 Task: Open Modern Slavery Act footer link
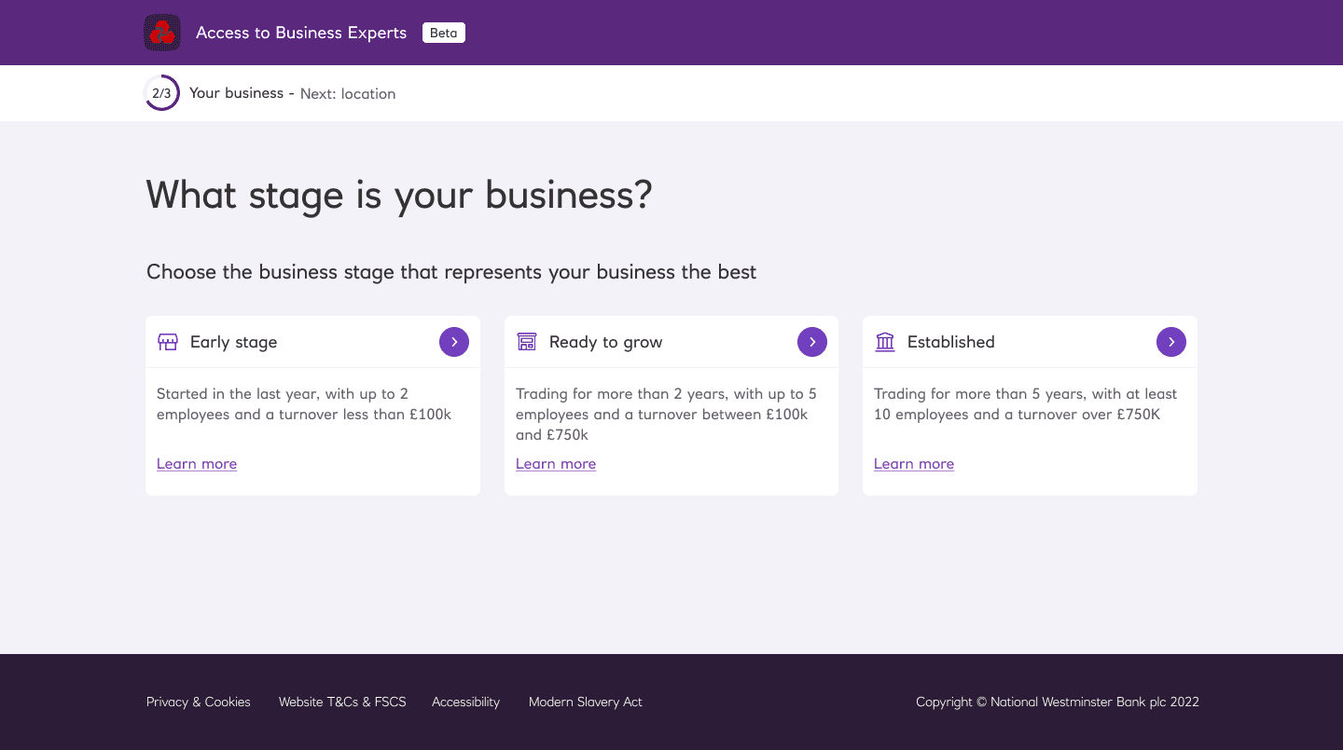click(586, 702)
